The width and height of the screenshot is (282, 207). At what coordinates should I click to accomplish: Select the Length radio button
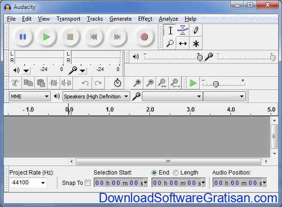(175, 173)
